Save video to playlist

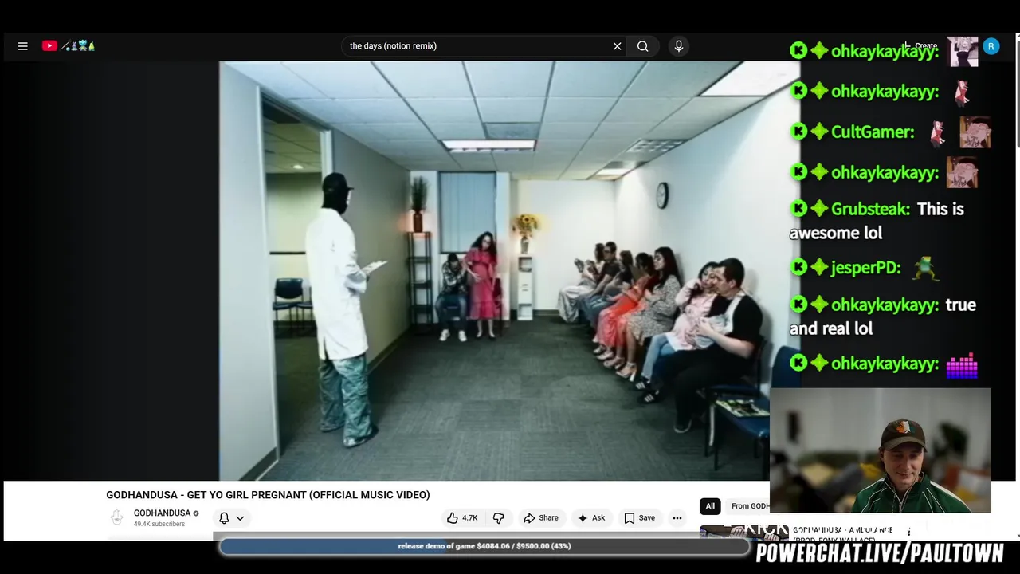(639, 518)
